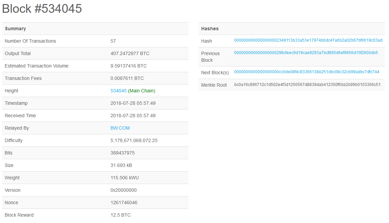Click the Difficulty value
This screenshot has width=389, height=223.
(x=134, y=140)
